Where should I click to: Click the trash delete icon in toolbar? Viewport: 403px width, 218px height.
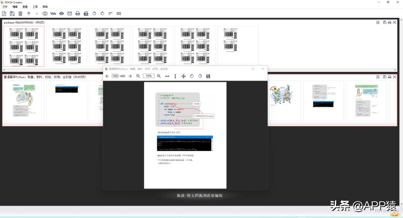click(21, 13)
